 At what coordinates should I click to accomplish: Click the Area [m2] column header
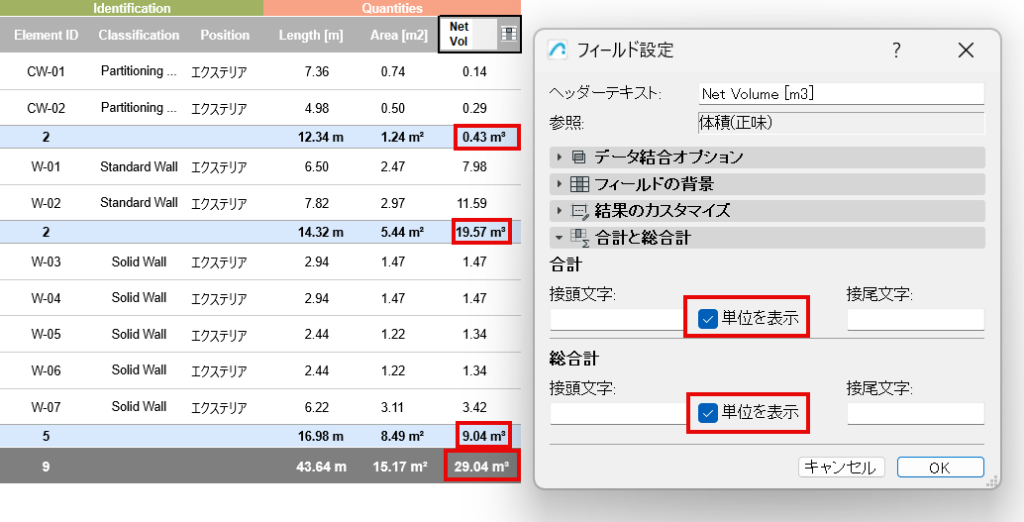pos(398,36)
